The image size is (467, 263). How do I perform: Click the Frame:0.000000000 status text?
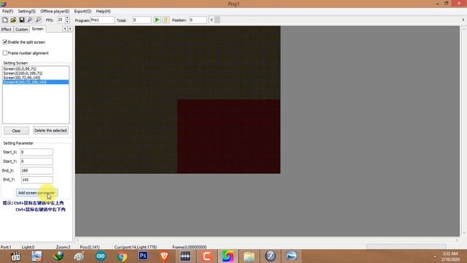pos(190,247)
